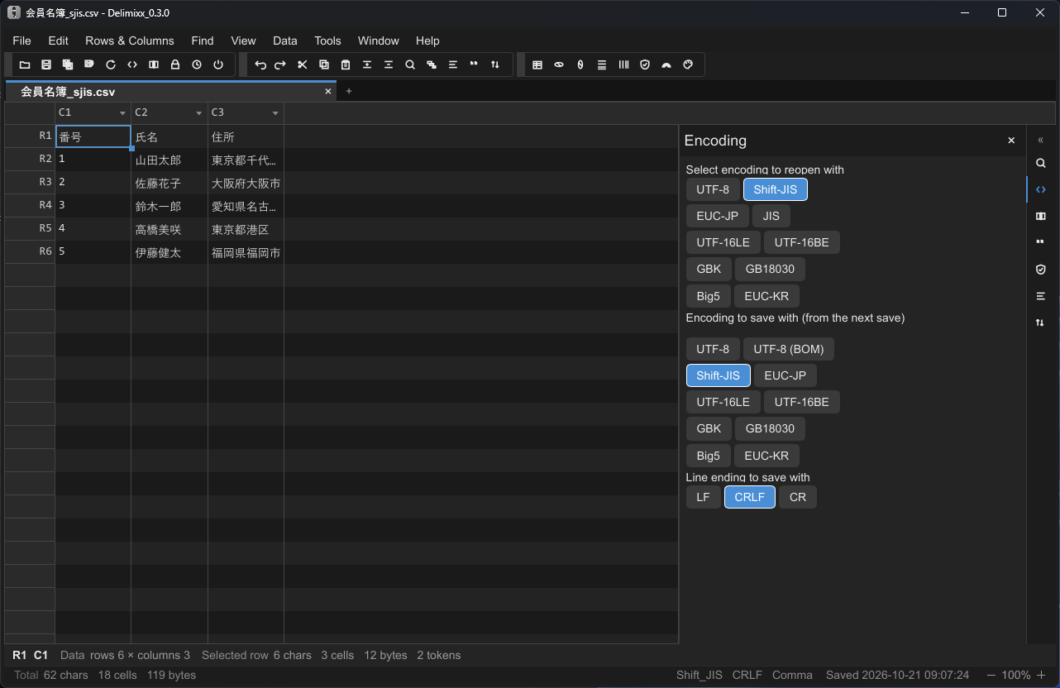Click the magnifier icon in the right sidebar
The image size is (1060, 688).
tap(1041, 163)
